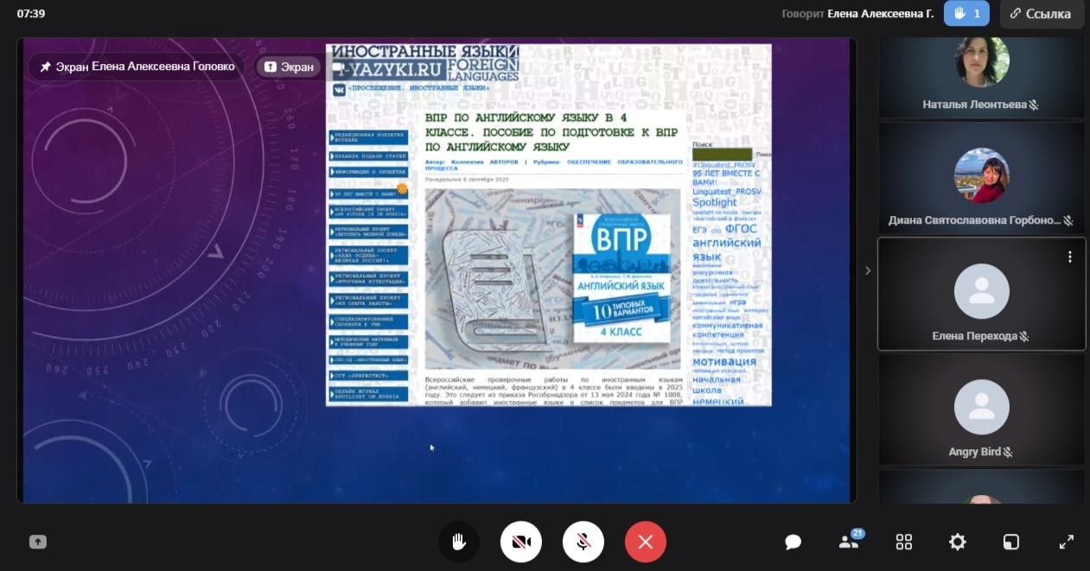The width and height of the screenshot is (1090, 571).
Task: Open options menu for Елена Перехода tile
Action: (1070, 257)
